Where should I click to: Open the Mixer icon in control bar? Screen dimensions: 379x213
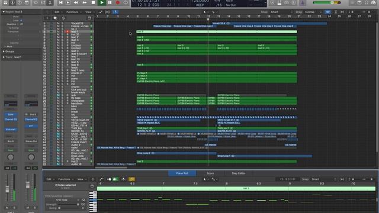click(43, 2)
